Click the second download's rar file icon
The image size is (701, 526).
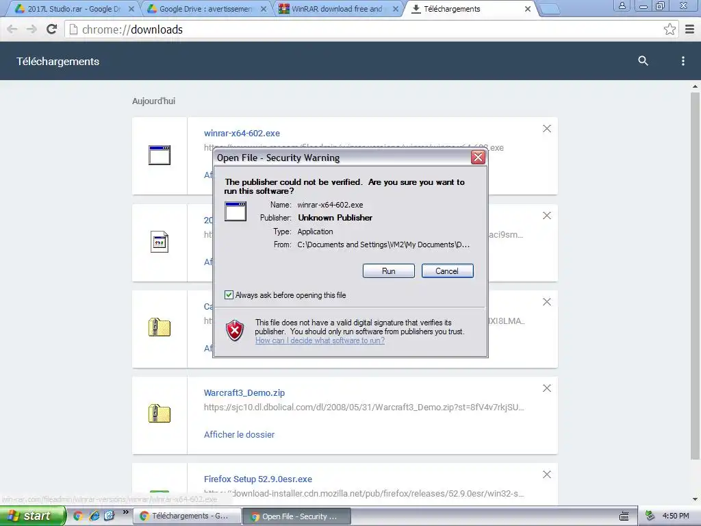[x=160, y=242]
